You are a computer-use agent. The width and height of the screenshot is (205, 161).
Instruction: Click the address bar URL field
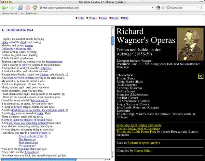point(97,8)
